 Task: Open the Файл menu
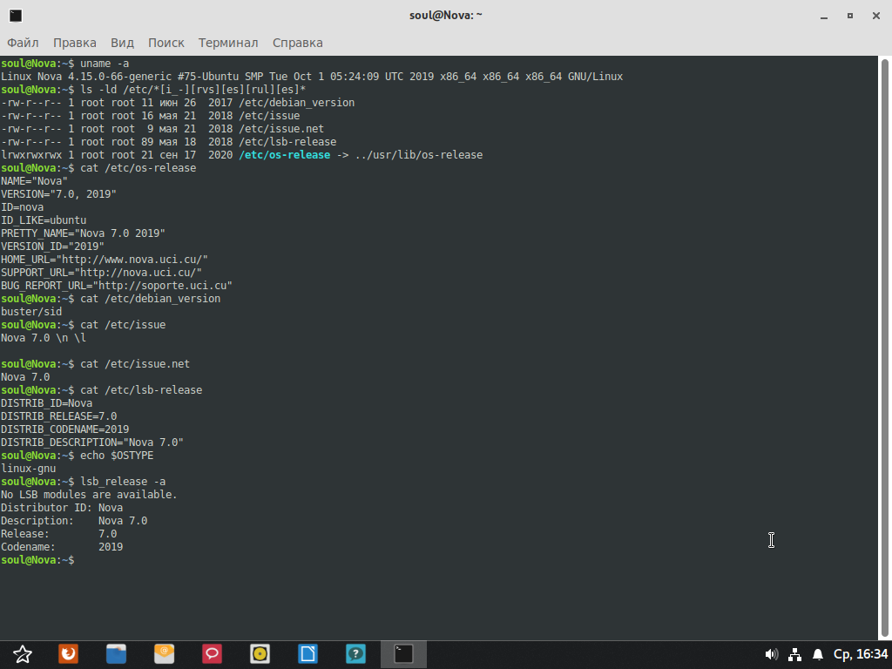[x=23, y=43]
